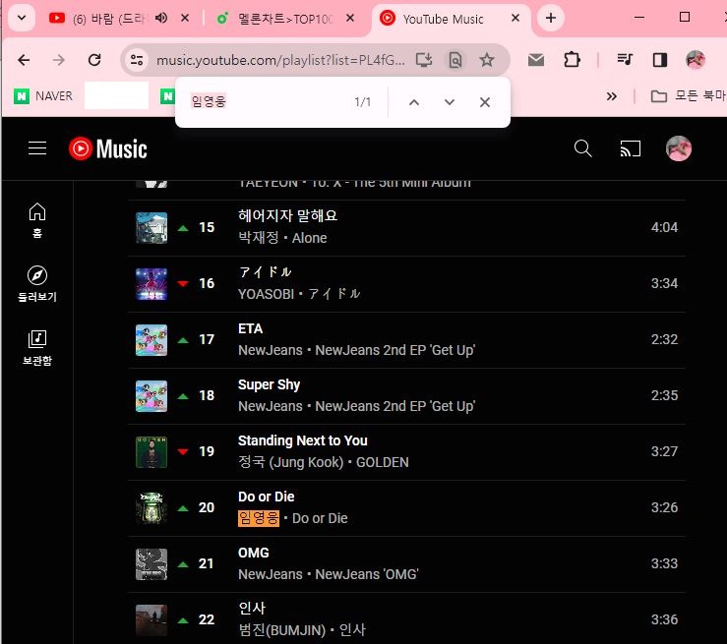Open artist 정국 (Jung Kook)

pyautogui.click(x=291, y=462)
